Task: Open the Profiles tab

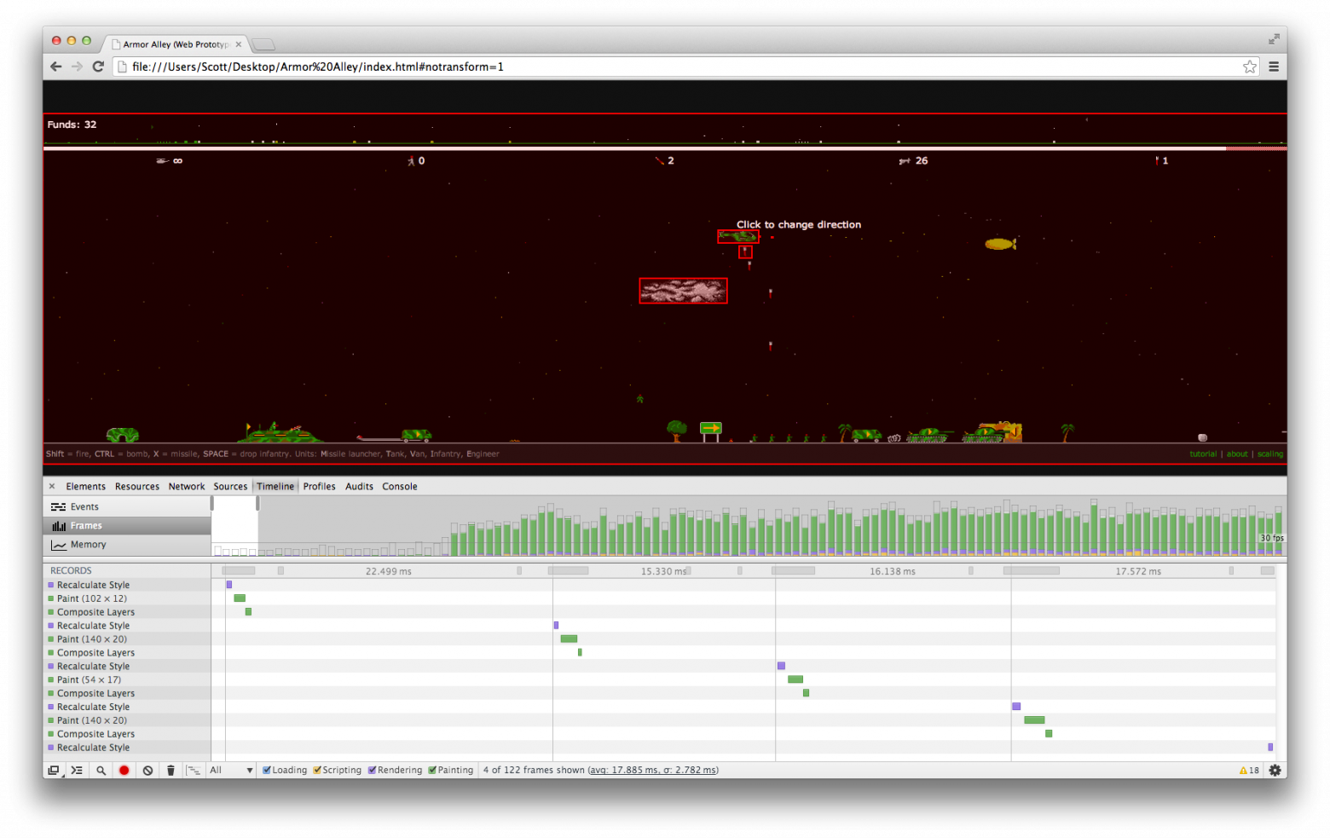Action: point(320,487)
